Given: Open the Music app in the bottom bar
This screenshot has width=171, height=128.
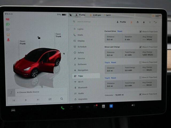Looking at the screenshot, I should coord(71,107).
